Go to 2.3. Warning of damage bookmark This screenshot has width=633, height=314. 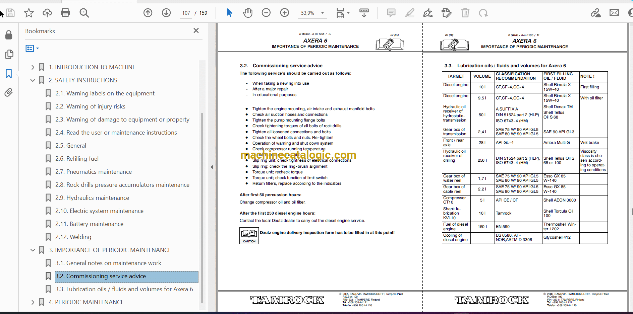pyautogui.click(x=122, y=120)
